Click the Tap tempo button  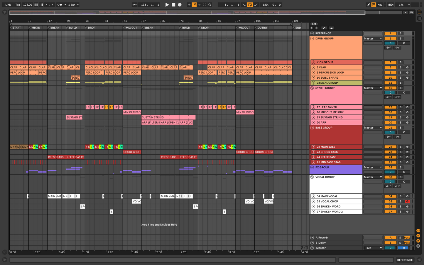tap(18, 5)
